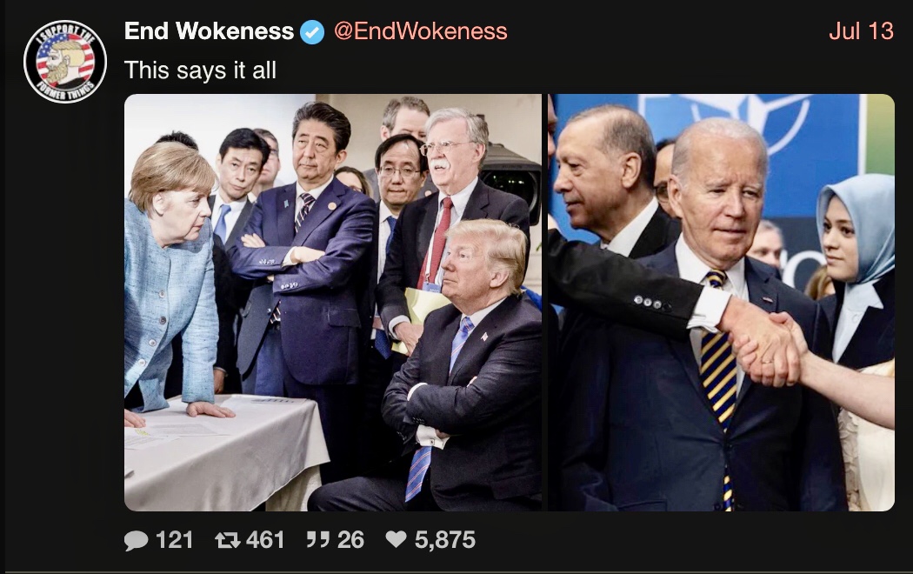Open the Jul 13 tweet permalink
This screenshot has width=913, height=574.
click(x=861, y=30)
